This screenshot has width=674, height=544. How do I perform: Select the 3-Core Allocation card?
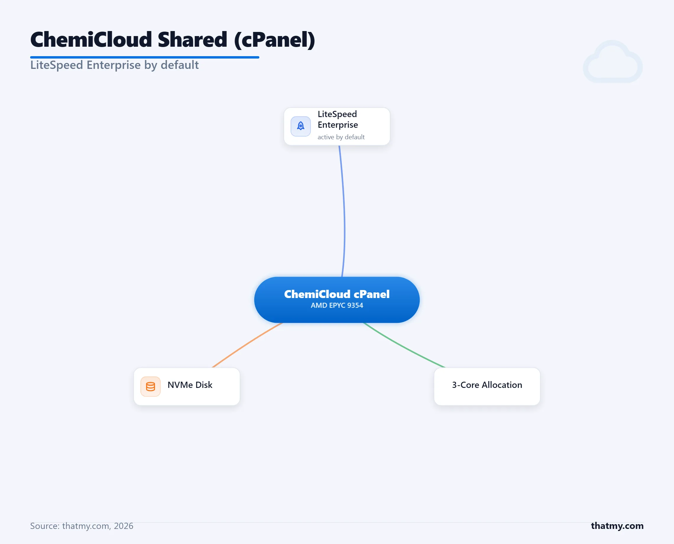[487, 386]
